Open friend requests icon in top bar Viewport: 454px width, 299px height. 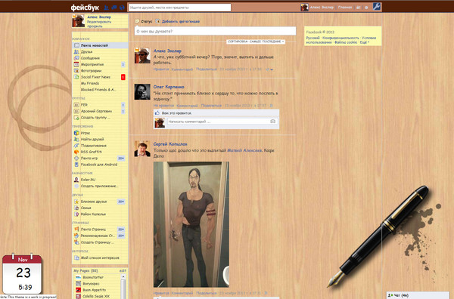(106, 8)
